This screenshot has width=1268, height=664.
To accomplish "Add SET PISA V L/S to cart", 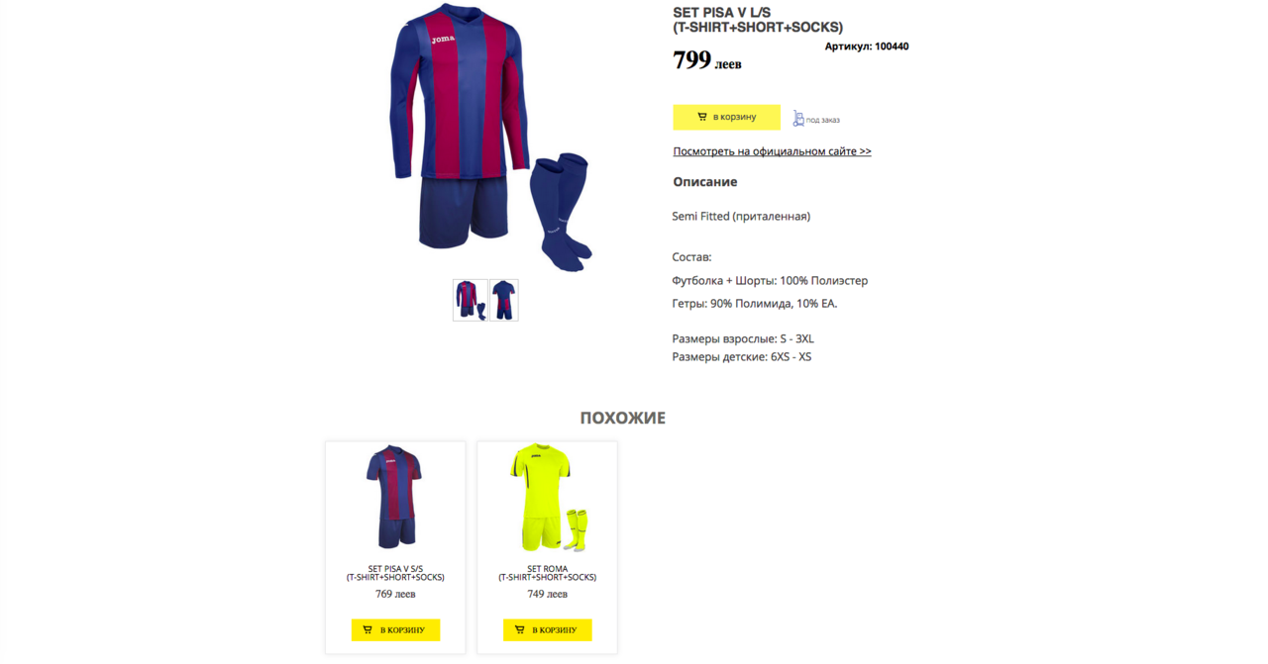I will click(x=726, y=117).
